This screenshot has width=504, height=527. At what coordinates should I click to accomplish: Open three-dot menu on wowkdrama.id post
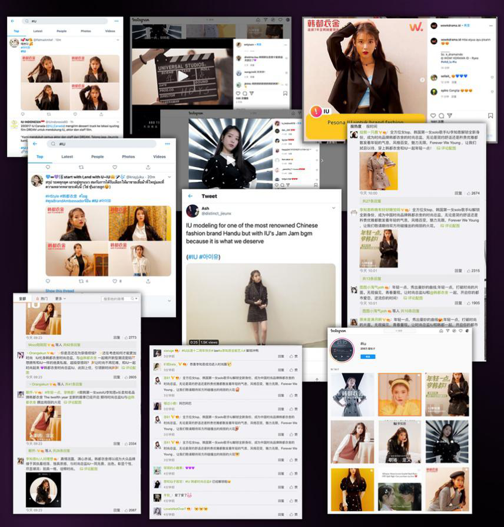pos(492,25)
